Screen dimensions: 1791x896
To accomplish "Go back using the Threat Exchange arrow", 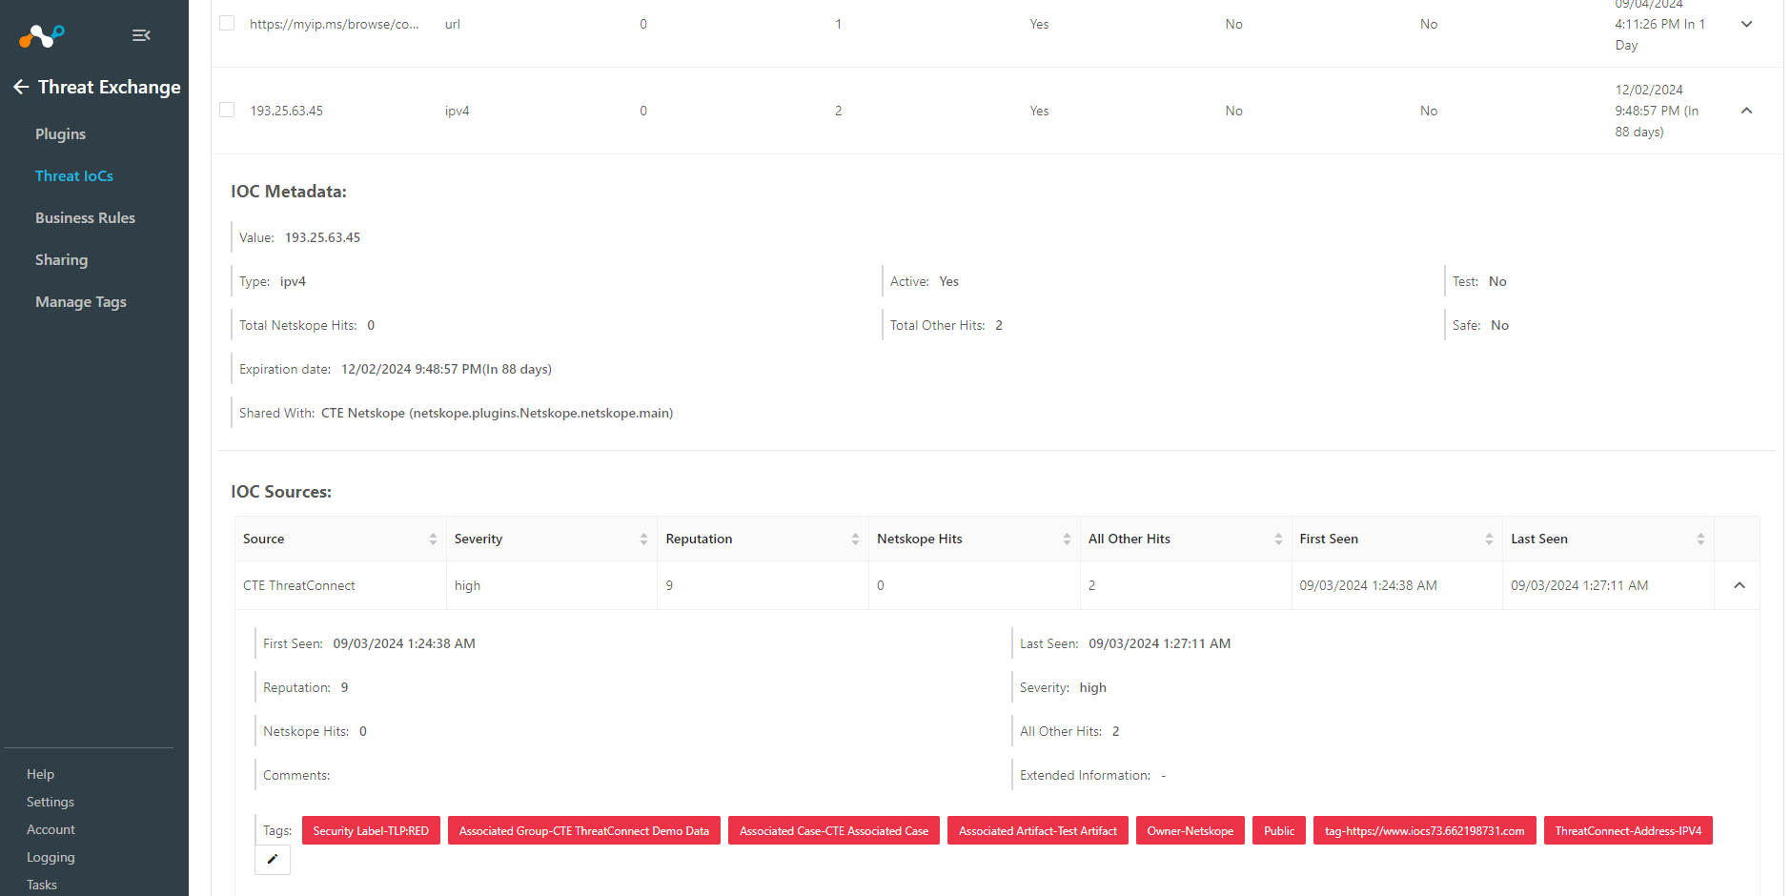I will pyautogui.click(x=21, y=87).
